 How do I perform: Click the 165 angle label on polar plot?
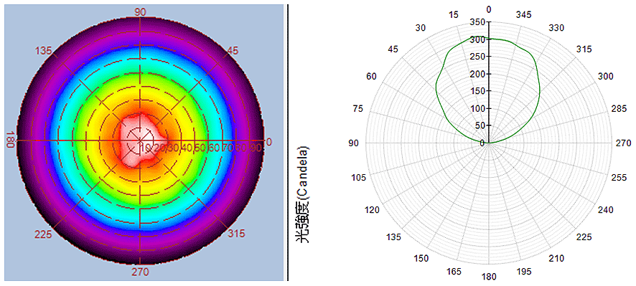454,272
